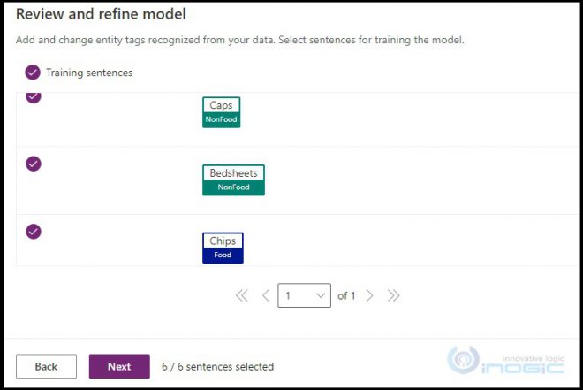Screen dimensions: 583x390
Task: Deselect the Bedsheets sentence checkmark
Action: pos(34,164)
